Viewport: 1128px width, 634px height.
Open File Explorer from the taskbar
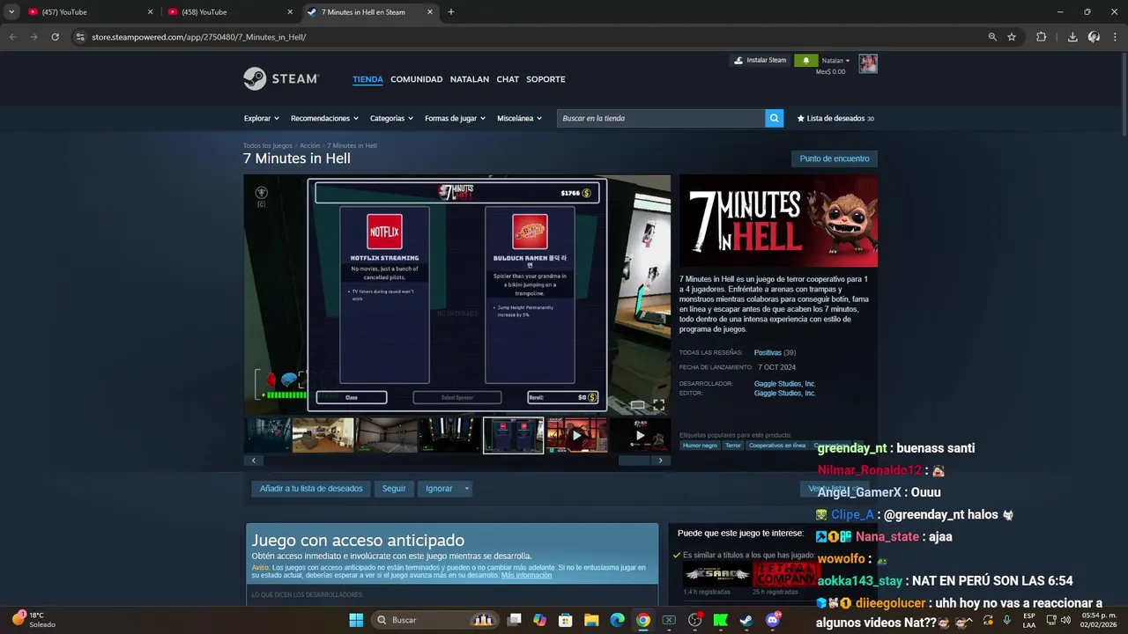click(x=591, y=620)
